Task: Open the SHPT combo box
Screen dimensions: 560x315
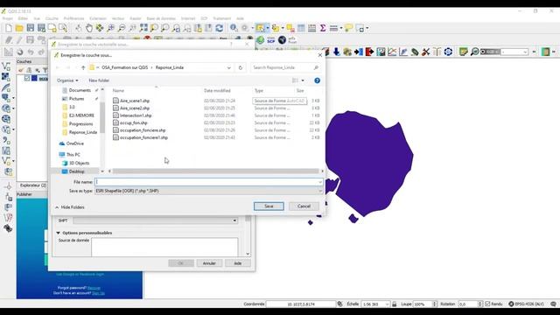Action: point(156,220)
